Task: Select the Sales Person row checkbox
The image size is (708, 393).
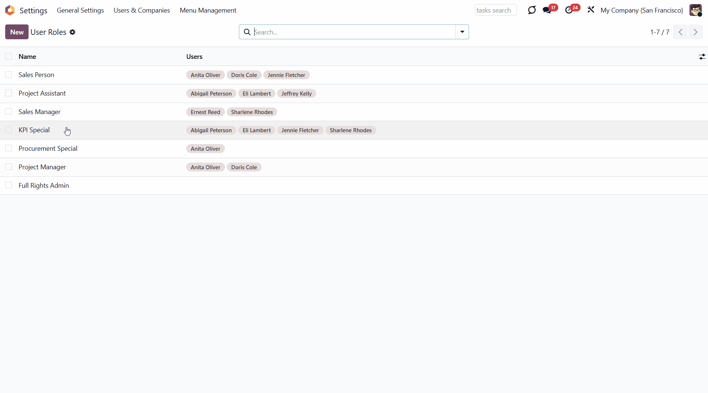Action: 9,75
